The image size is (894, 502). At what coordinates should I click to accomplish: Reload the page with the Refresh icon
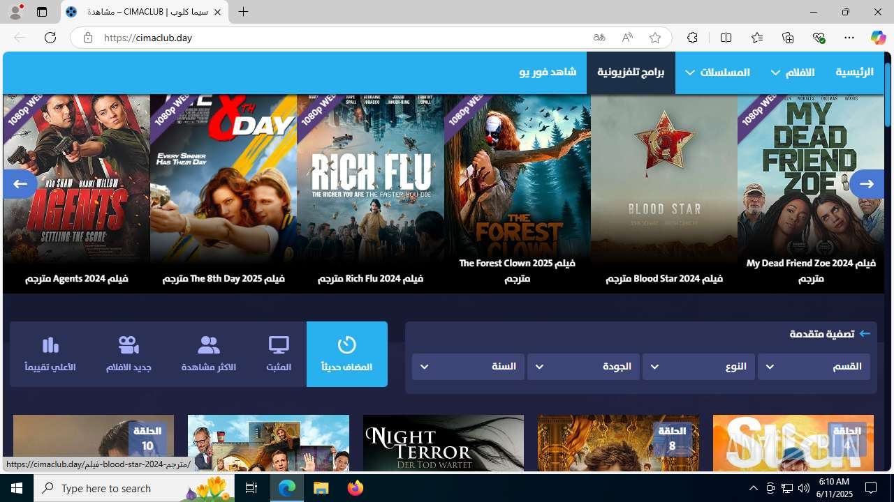pyautogui.click(x=50, y=38)
